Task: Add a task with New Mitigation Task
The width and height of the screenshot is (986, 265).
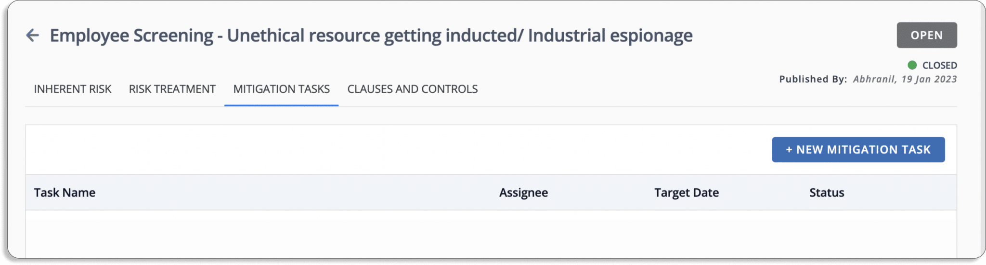Action: (x=858, y=150)
